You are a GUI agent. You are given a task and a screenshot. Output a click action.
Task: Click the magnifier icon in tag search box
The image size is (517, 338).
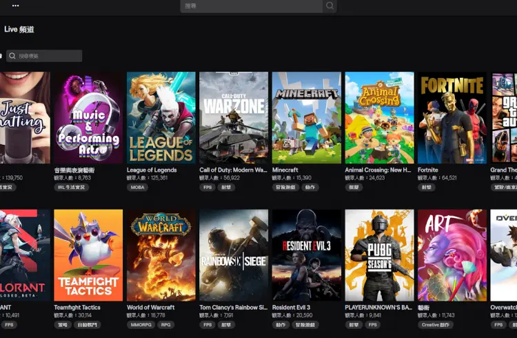click(x=12, y=56)
